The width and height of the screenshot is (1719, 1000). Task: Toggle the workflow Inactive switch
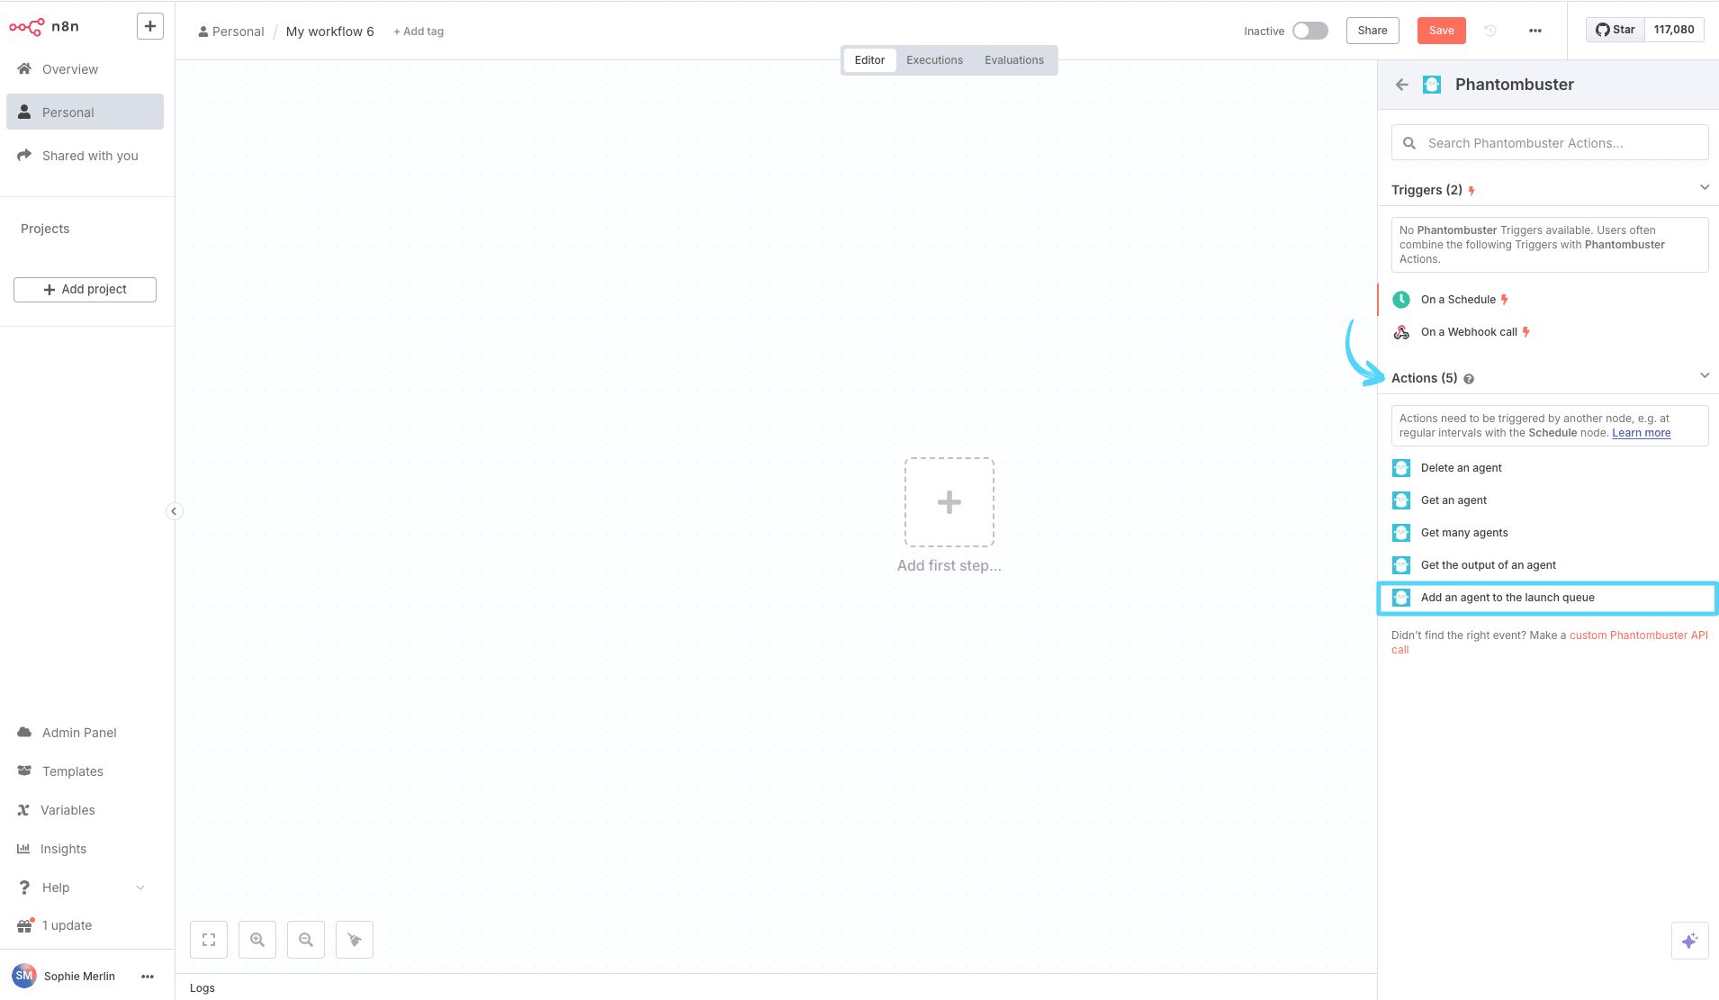point(1309,31)
